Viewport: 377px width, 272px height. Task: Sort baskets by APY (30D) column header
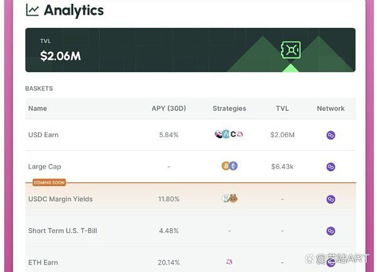(169, 109)
